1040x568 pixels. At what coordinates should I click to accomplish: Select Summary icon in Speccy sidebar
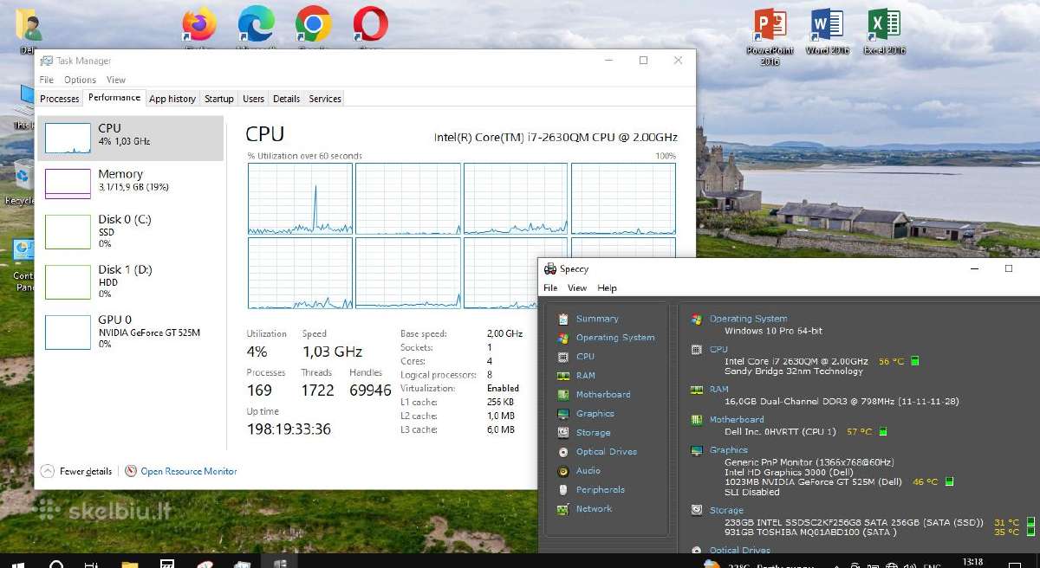click(563, 319)
